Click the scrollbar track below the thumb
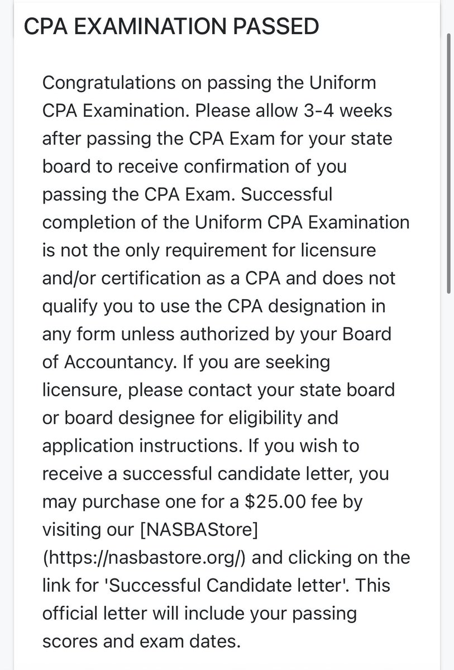The image size is (454, 670). pos(450,475)
